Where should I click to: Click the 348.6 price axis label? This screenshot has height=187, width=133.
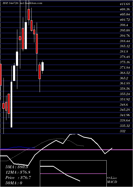coord(124,104)
